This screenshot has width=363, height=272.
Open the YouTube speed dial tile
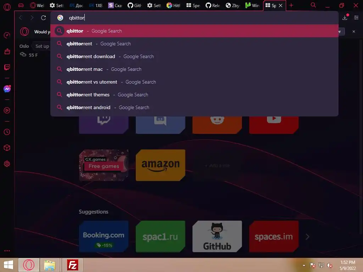coord(274,125)
